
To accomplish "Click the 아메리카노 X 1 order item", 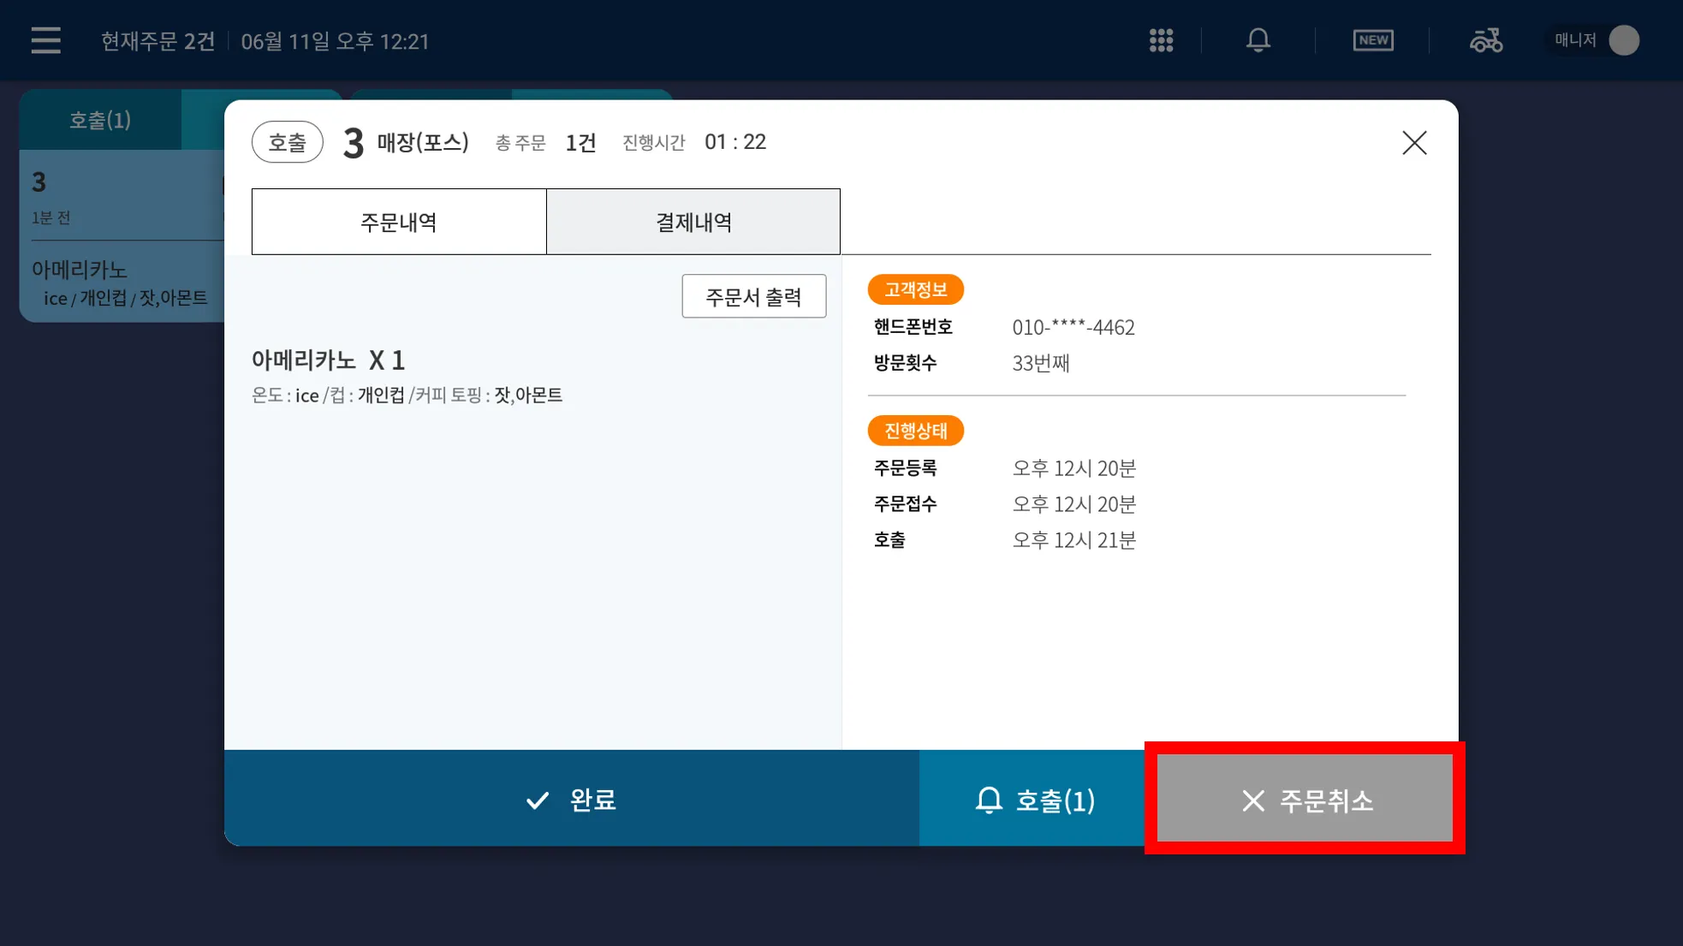I will 328,360.
